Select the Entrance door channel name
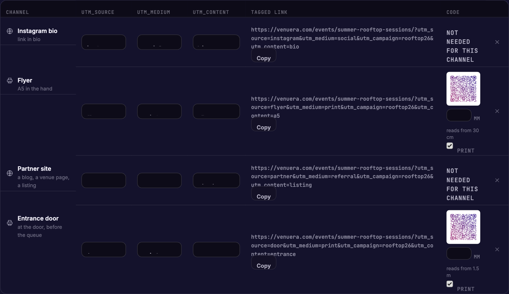Screen dimensions: 509x294 coord(38,218)
